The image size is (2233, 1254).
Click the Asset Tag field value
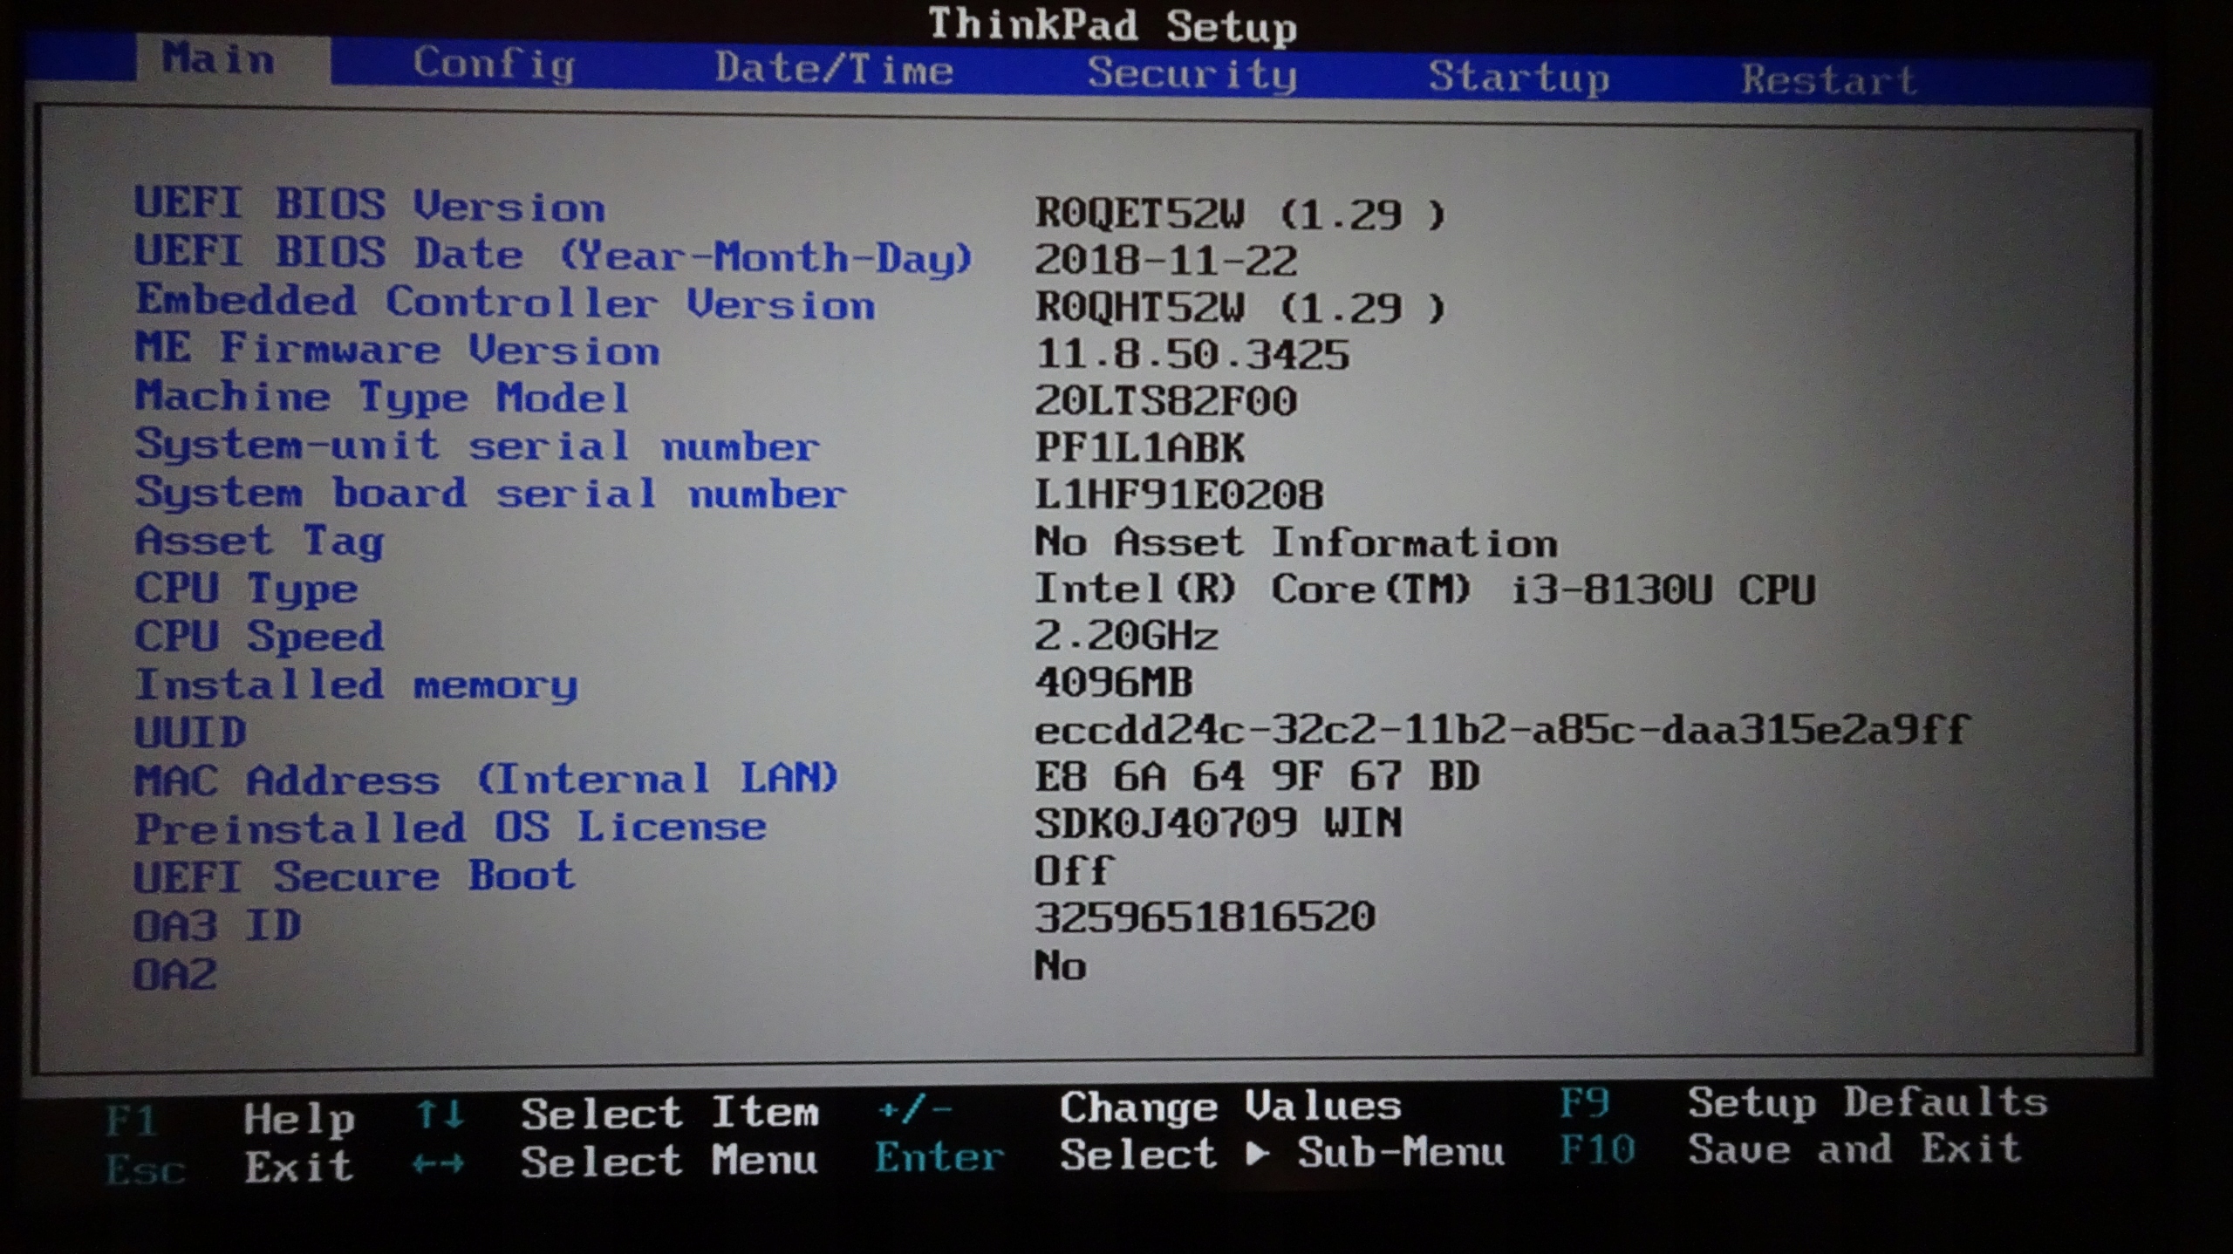tap(1295, 543)
